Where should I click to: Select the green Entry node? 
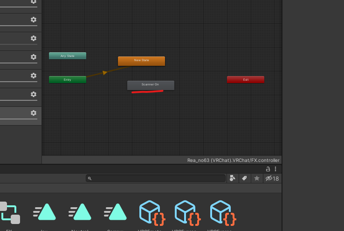pyautogui.click(x=68, y=79)
